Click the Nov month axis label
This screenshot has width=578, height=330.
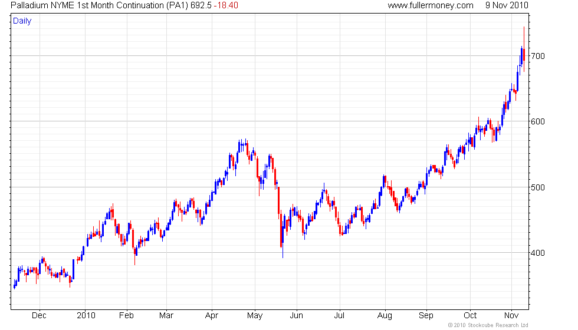(511, 316)
